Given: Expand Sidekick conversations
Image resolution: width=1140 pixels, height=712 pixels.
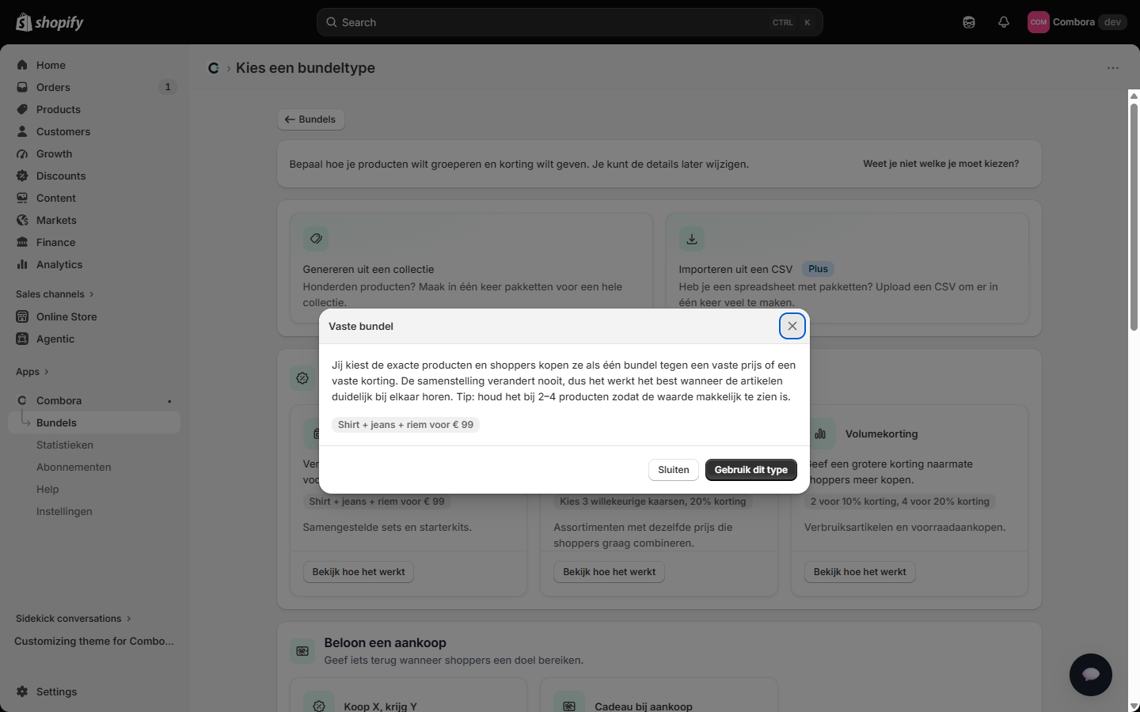Looking at the screenshot, I should coord(74,619).
